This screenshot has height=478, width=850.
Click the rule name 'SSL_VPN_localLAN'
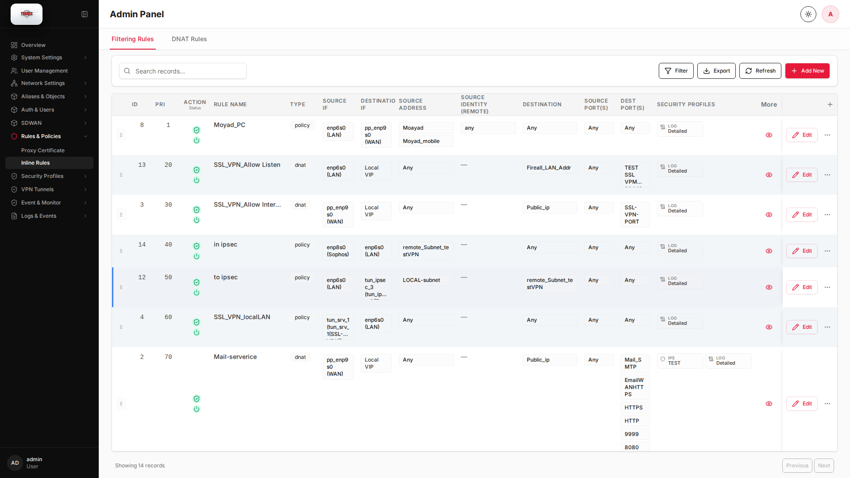tap(242, 317)
